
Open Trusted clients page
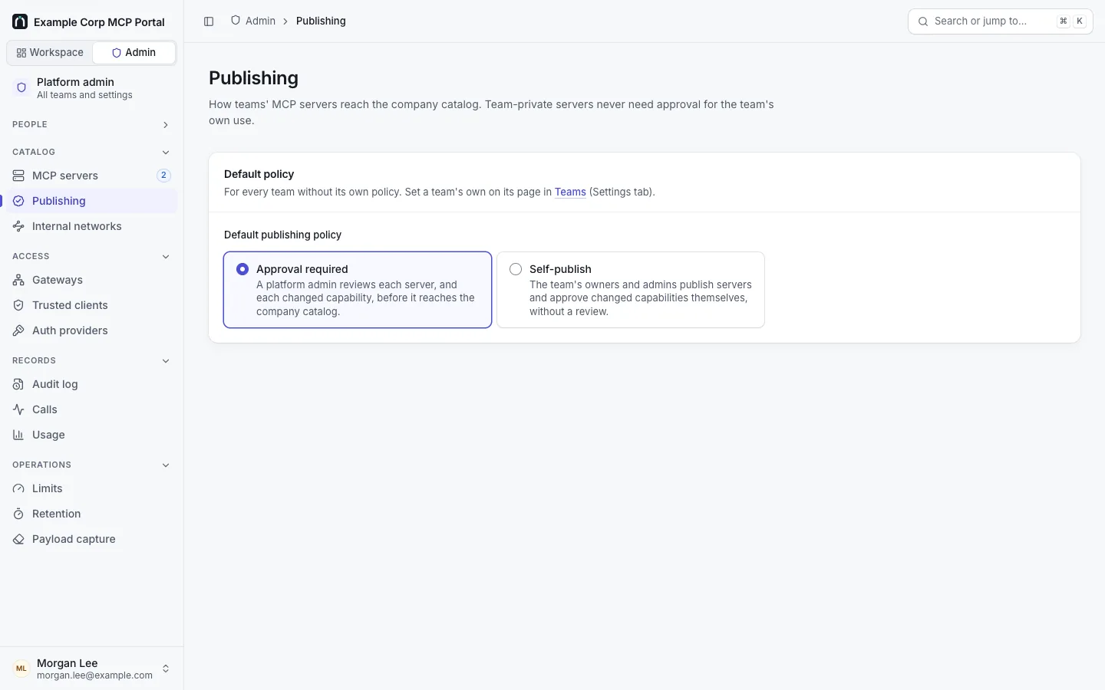click(x=91, y=305)
